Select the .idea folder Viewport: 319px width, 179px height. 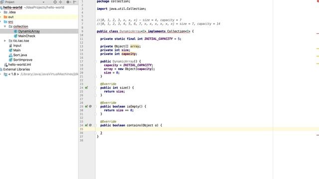click(x=12, y=12)
